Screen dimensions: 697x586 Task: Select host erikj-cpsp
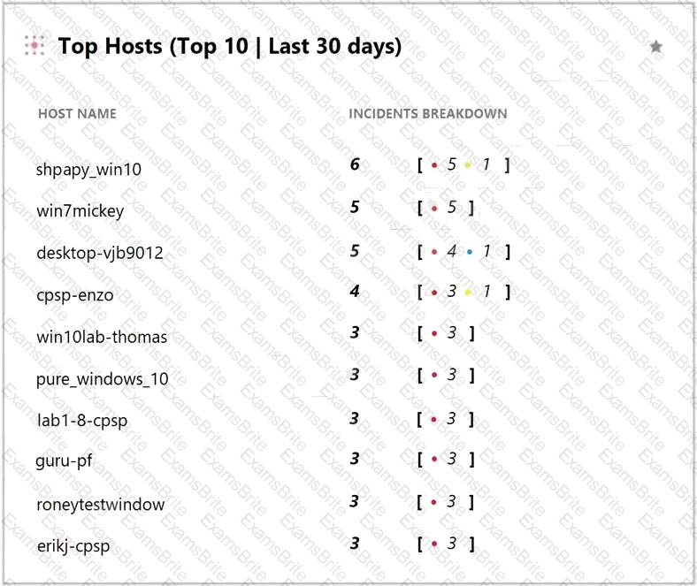click(73, 546)
